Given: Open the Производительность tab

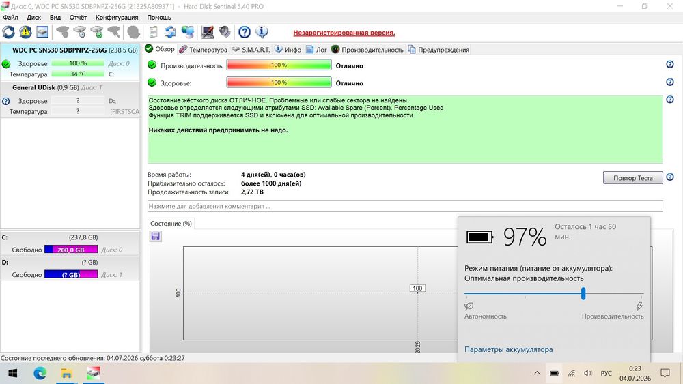Looking at the screenshot, I should point(367,50).
